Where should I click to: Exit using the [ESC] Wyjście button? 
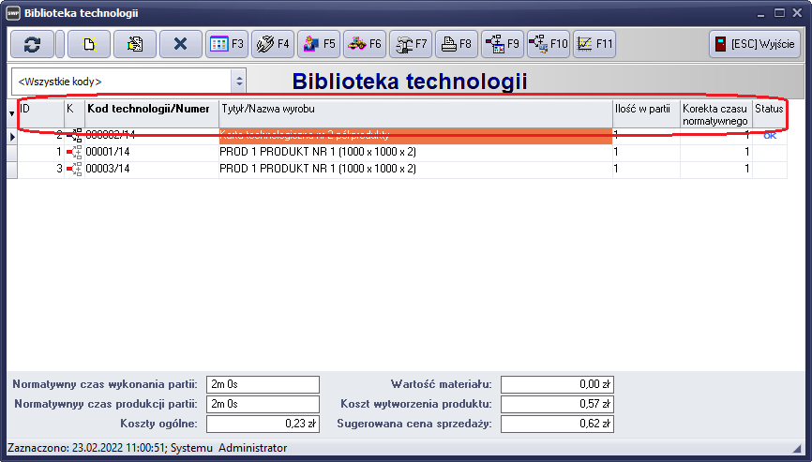754,44
